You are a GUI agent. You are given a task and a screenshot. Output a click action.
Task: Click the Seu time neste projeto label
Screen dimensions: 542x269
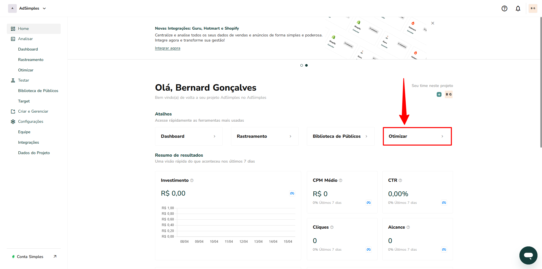432,86
